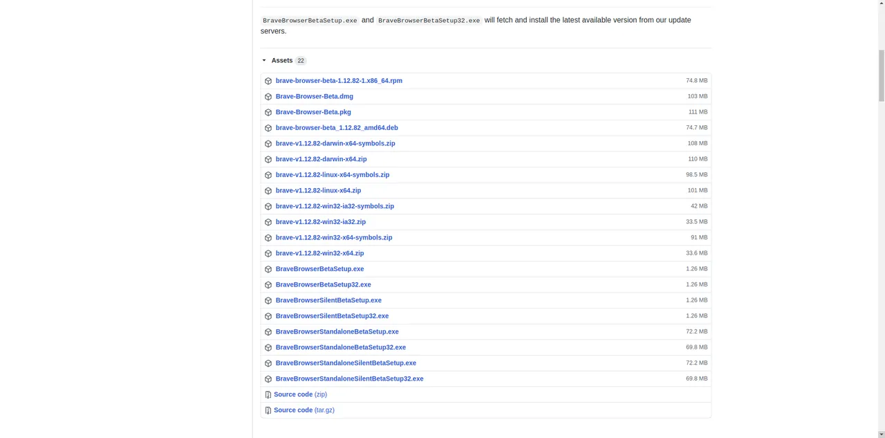The width and height of the screenshot is (885, 438).
Task: Click package icon beside BraveBrowserSilentBetaSetup32.exe
Action: [268, 316]
